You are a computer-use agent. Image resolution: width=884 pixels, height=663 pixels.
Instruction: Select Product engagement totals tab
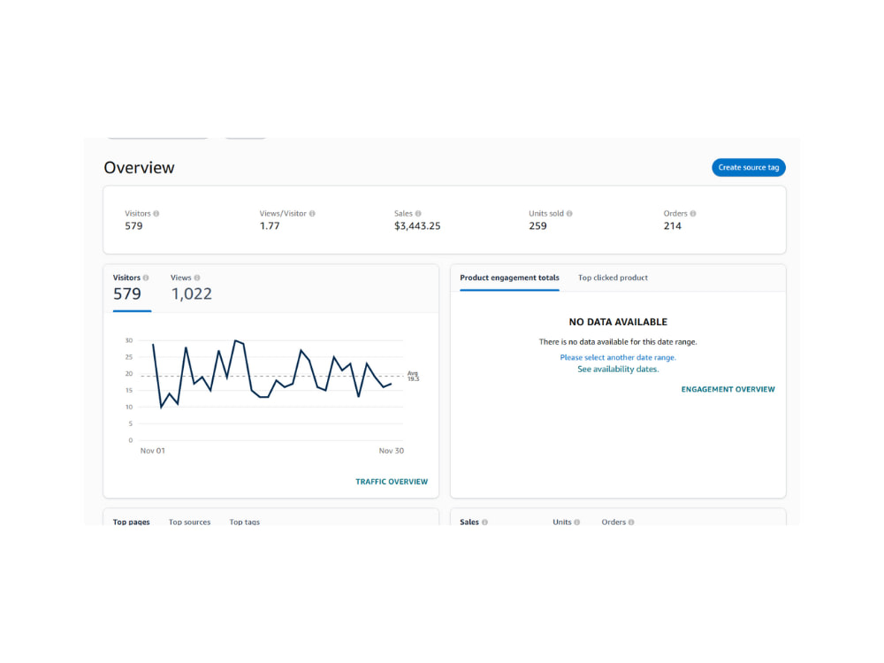509,278
